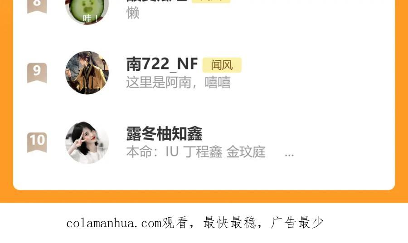This screenshot has height=243, width=408.
Task: Click the yellow 闻风 tag
Action: pos(222,65)
